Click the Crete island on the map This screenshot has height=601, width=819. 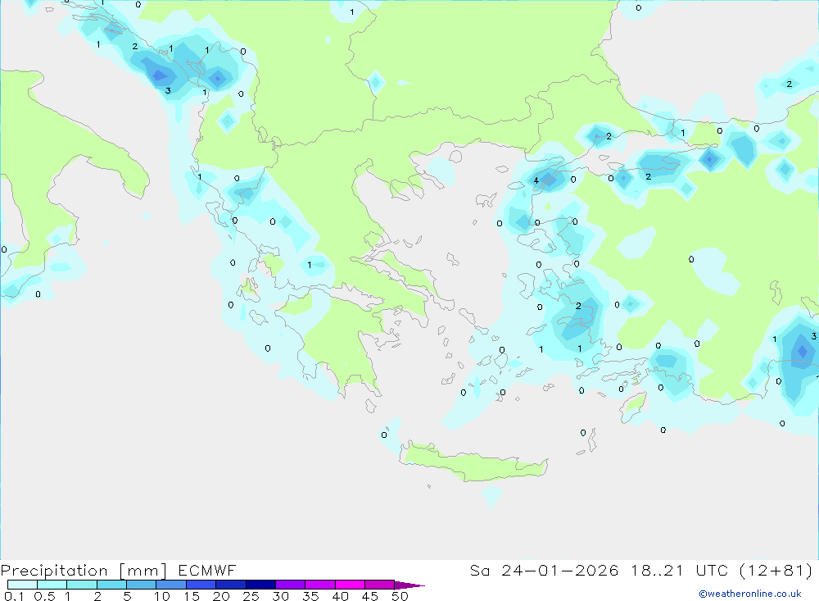[x=473, y=463]
